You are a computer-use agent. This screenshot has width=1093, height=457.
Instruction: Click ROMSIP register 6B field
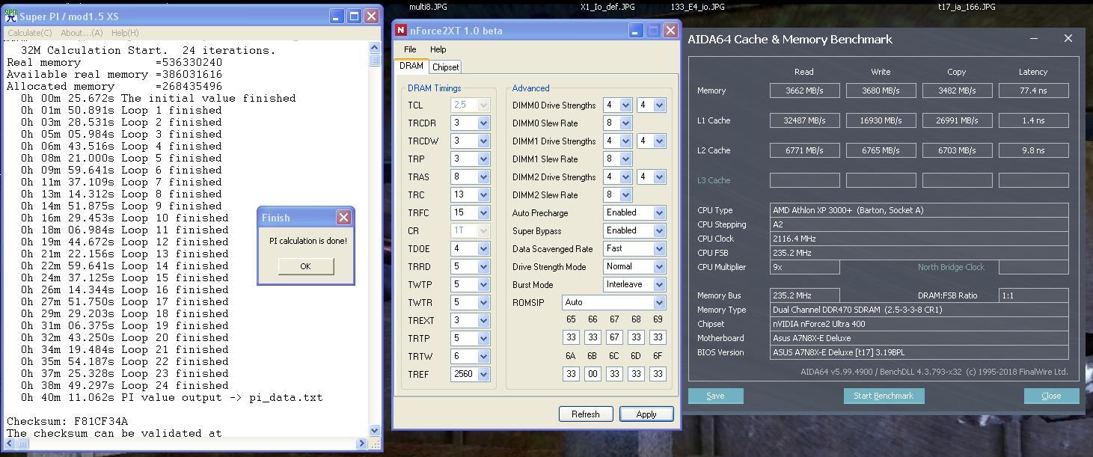click(x=593, y=373)
